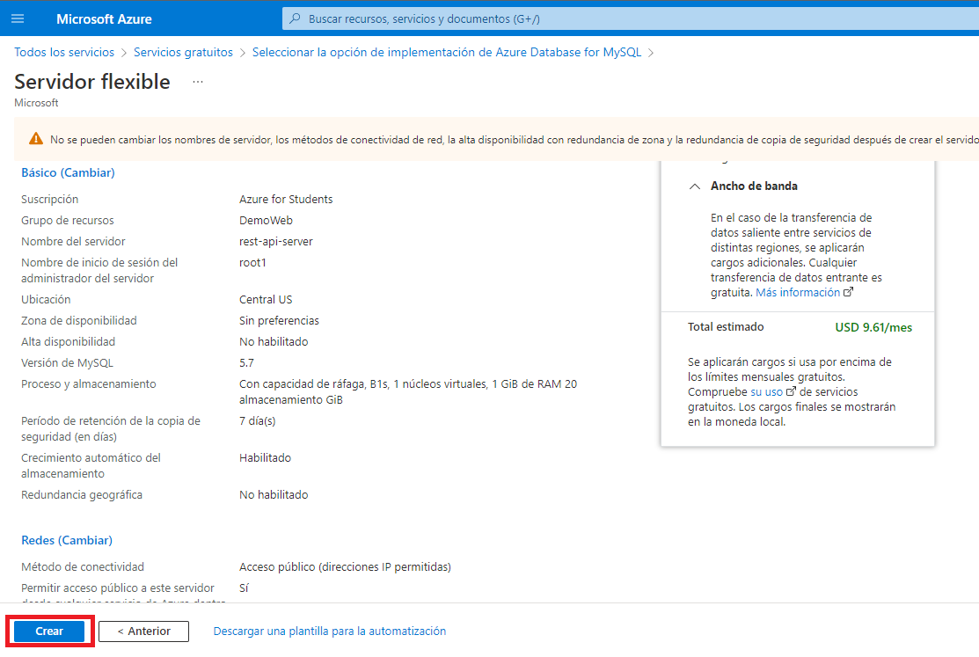Select the Central US location value
The width and height of the screenshot is (979, 657).
tap(266, 300)
